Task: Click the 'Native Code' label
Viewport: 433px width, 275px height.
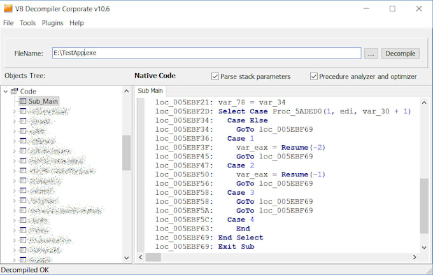Action: pyautogui.click(x=155, y=76)
